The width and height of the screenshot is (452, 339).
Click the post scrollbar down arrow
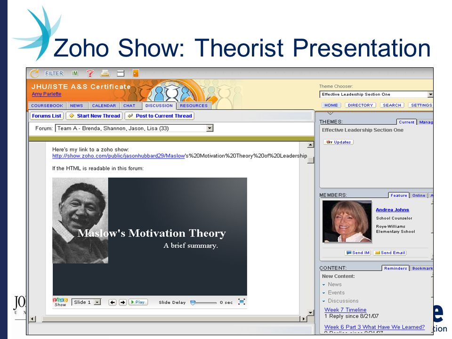pos(310,313)
